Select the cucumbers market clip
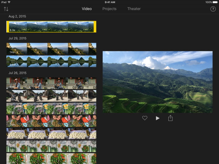The image size is (219, 164). tap(51, 147)
